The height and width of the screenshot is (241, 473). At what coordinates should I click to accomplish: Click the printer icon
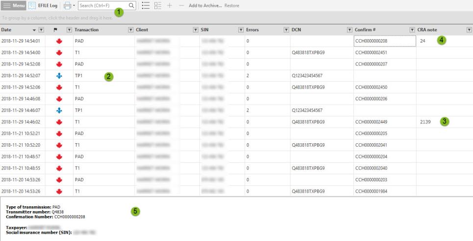[x=67, y=5]
